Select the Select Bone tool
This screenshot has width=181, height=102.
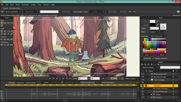pyautogui.click(x=2, y=23)
